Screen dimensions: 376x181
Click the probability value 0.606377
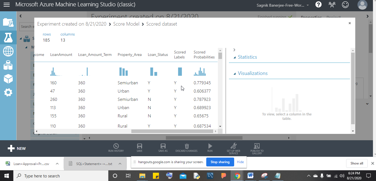tap(202, 91)
